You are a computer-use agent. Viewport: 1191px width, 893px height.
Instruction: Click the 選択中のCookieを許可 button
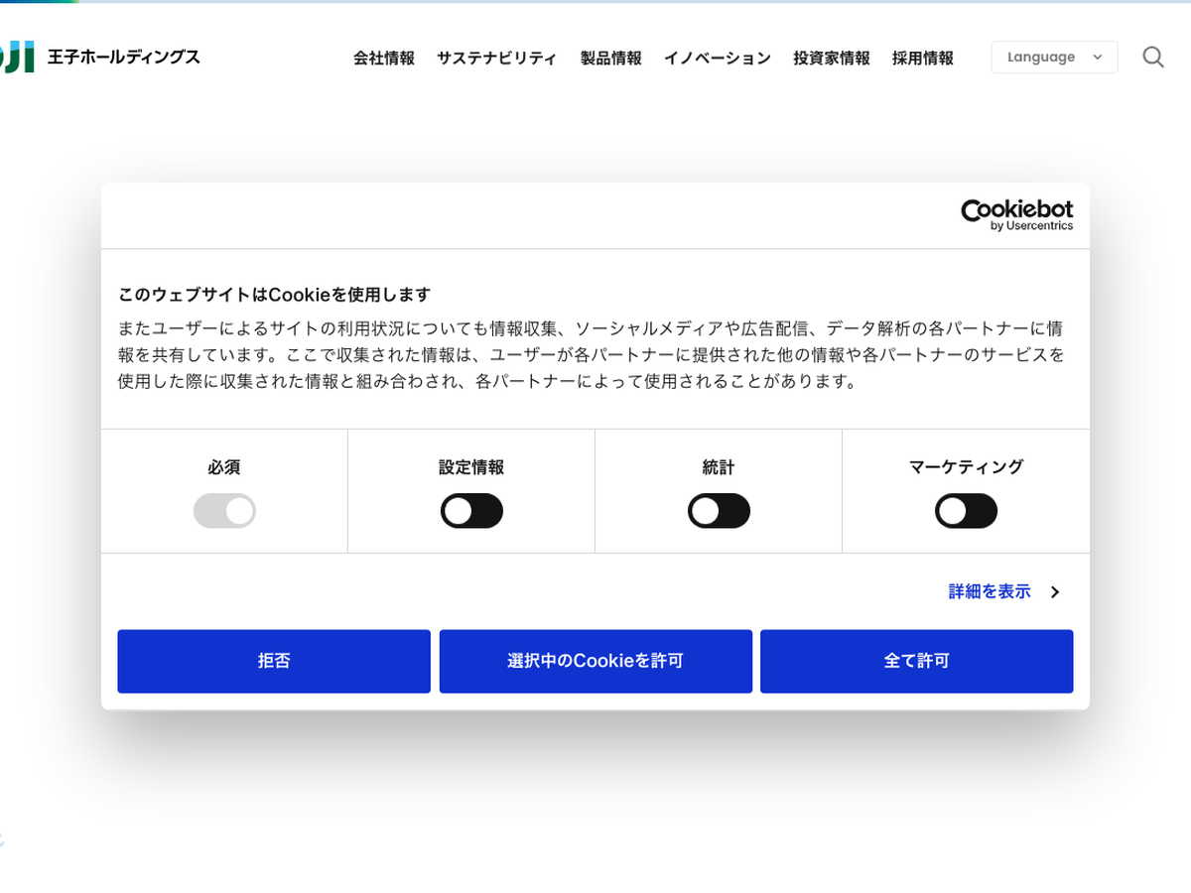coord(595,661)
